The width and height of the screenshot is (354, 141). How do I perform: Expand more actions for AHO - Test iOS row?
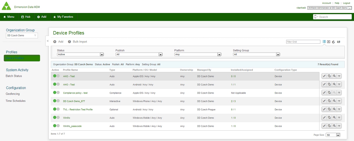tap(339, 76)
